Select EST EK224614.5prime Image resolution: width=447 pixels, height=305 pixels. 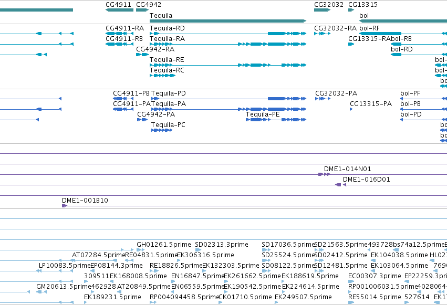284,292
